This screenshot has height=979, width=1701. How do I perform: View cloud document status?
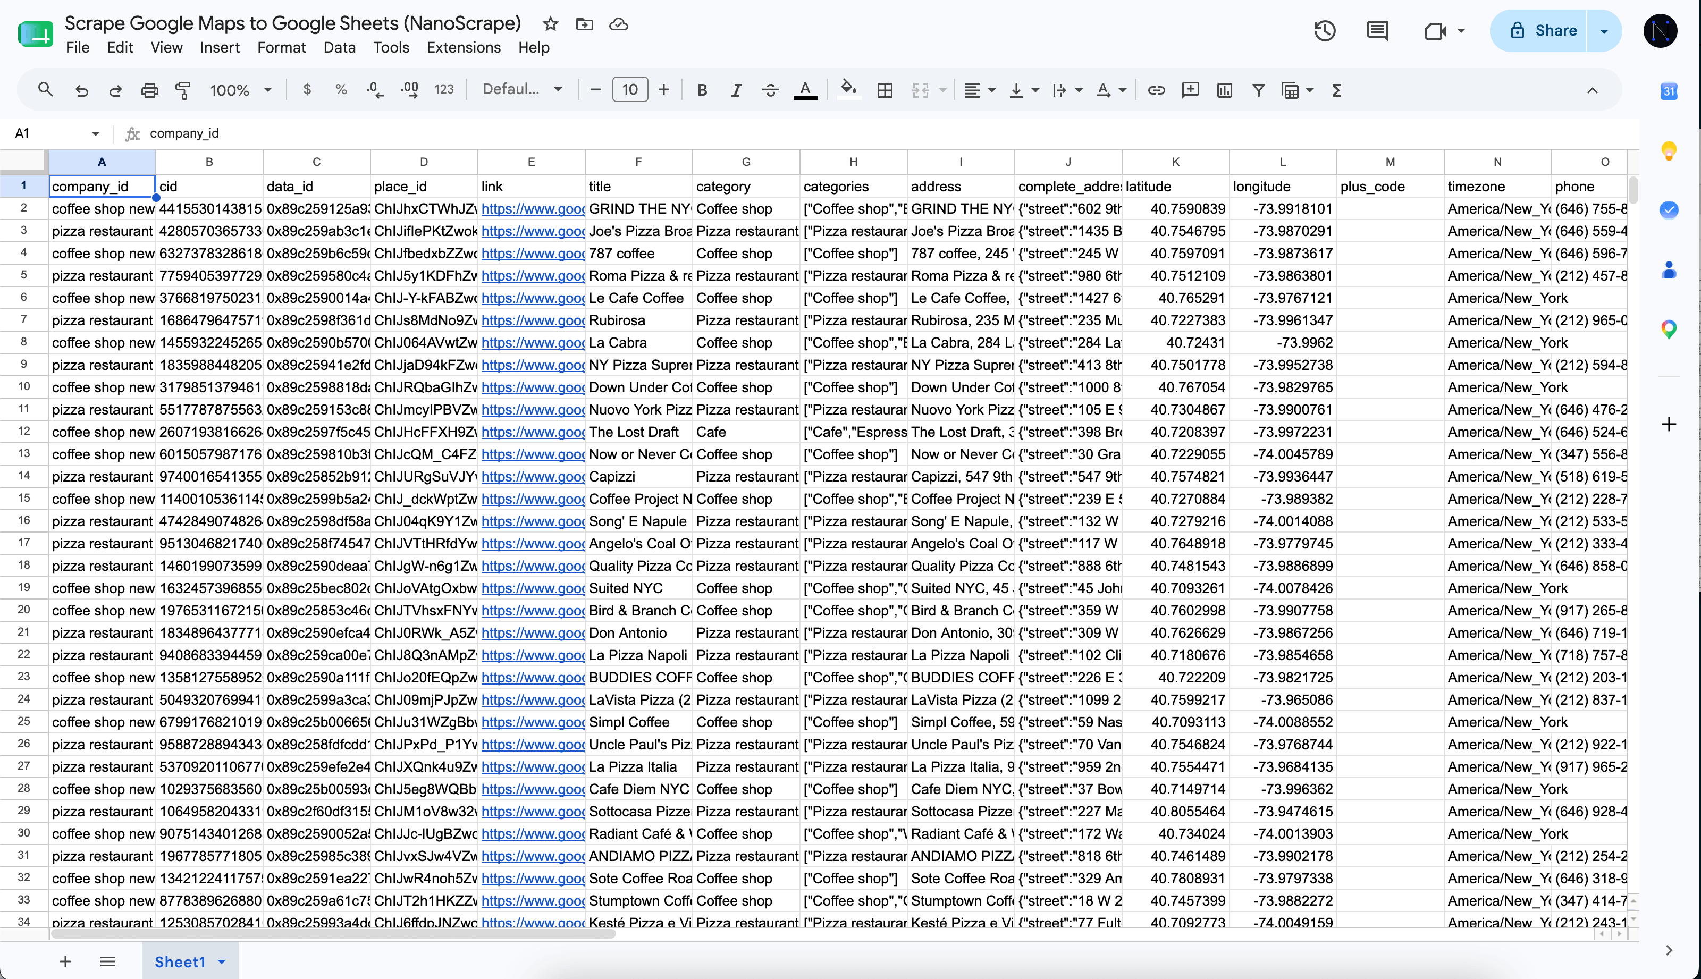tap(619, 24)
